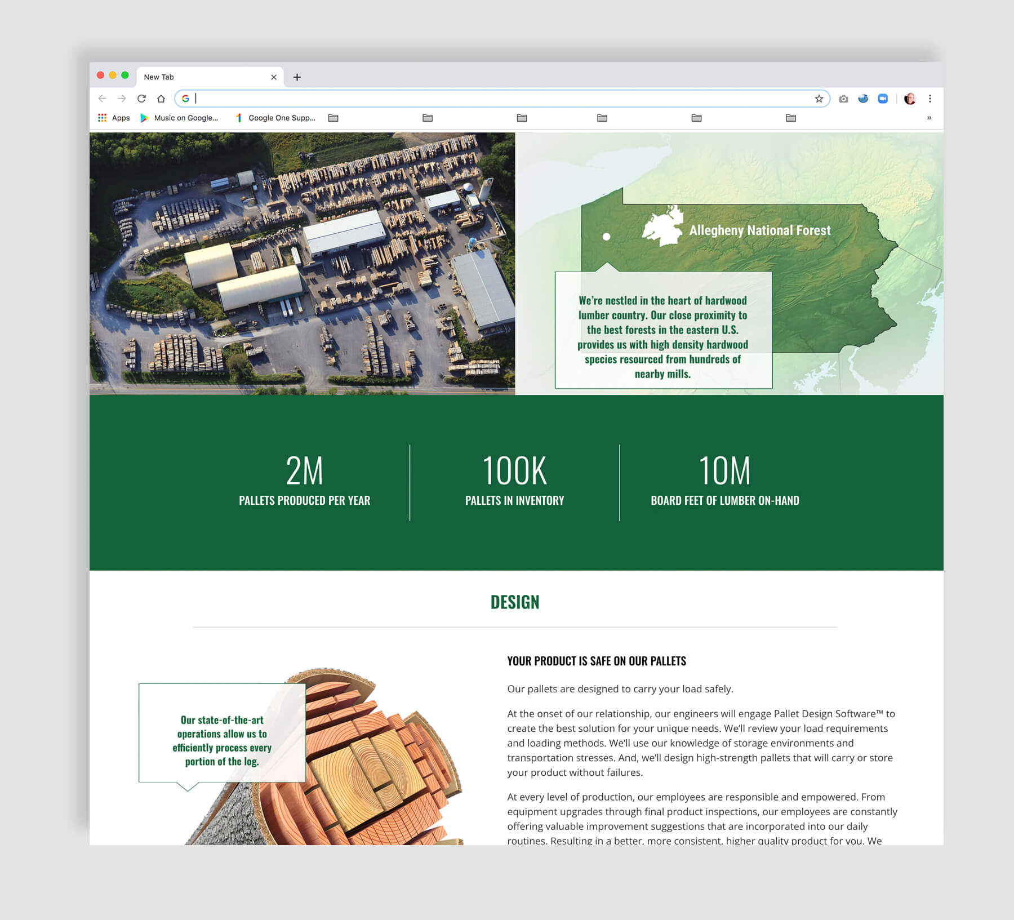1014x920 pixels.
Task: Open the Chrome profile avatar
Action: tap(909, 99)
